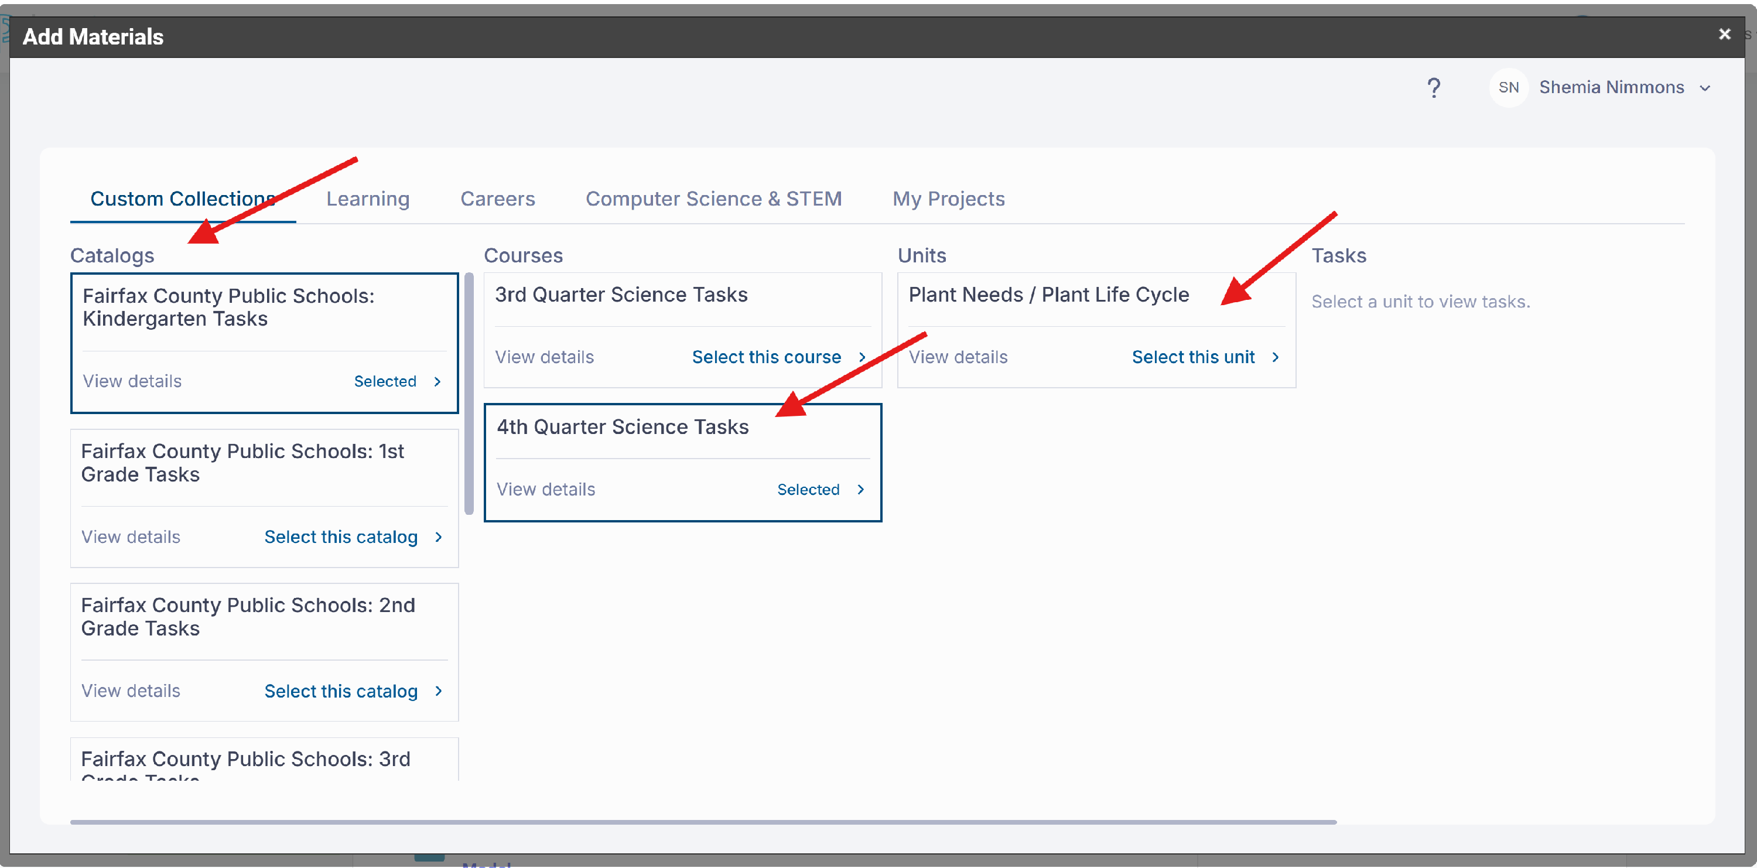Click the 3rd Quarter Science Tasks title
Image resolution: width=1757 pixels, height=868 pixels.
point(621,294)
